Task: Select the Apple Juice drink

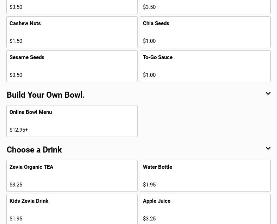Action: click(x=205, y=209)
